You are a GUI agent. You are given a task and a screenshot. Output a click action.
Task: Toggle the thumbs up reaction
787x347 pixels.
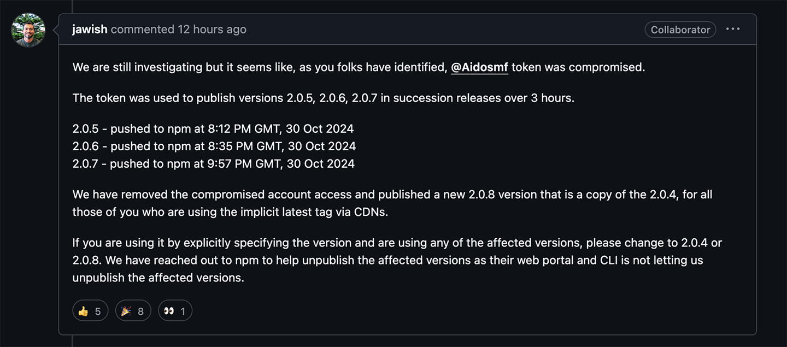(90, 311)
